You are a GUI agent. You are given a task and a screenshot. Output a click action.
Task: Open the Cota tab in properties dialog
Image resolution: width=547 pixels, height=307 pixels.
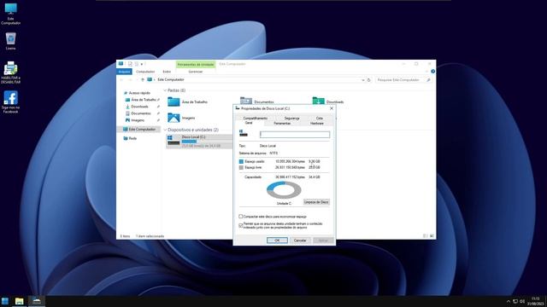point(320,119)
